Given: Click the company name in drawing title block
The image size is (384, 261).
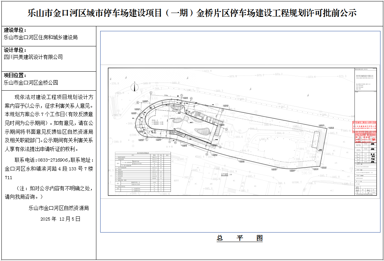Looking at the screenshot, I should tap(365, 76).
